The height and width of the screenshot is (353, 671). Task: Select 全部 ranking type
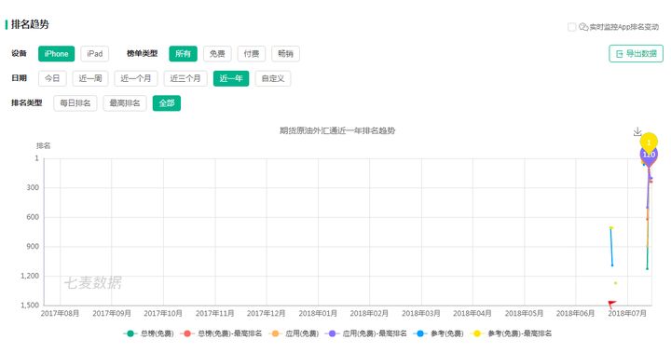point(167,103)
